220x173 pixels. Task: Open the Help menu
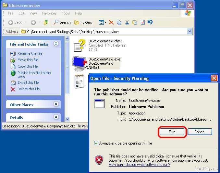[78, 13]
